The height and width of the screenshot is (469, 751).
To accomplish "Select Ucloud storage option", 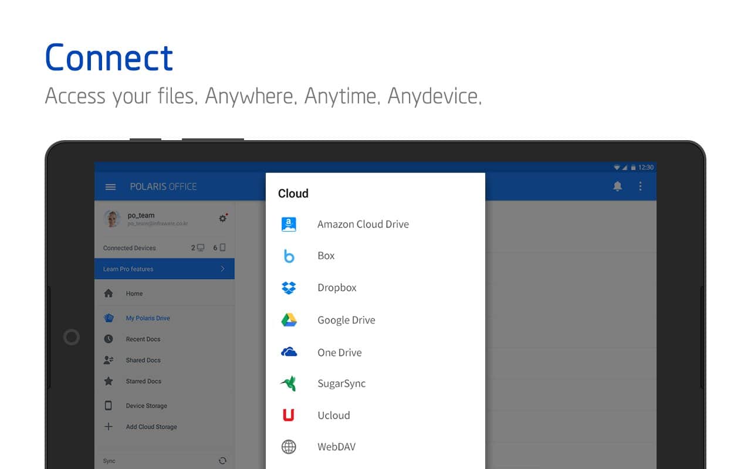I will pos(333,416).
